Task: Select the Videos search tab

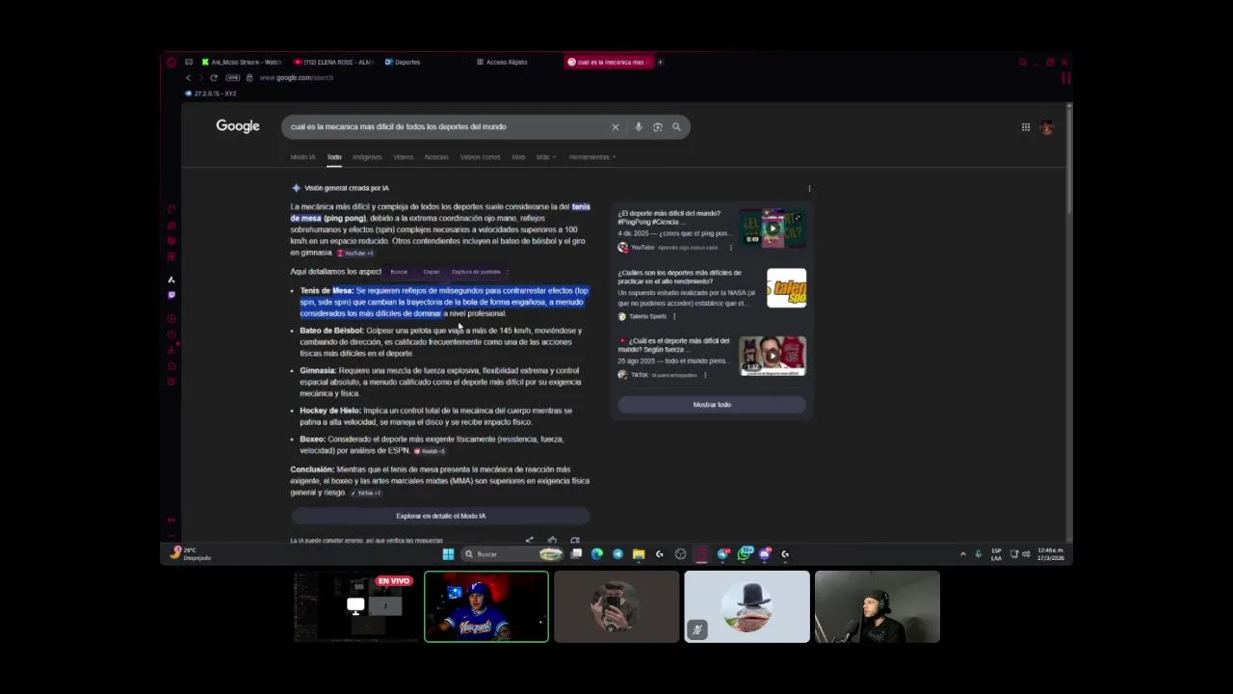Action: tap(403, 157)
